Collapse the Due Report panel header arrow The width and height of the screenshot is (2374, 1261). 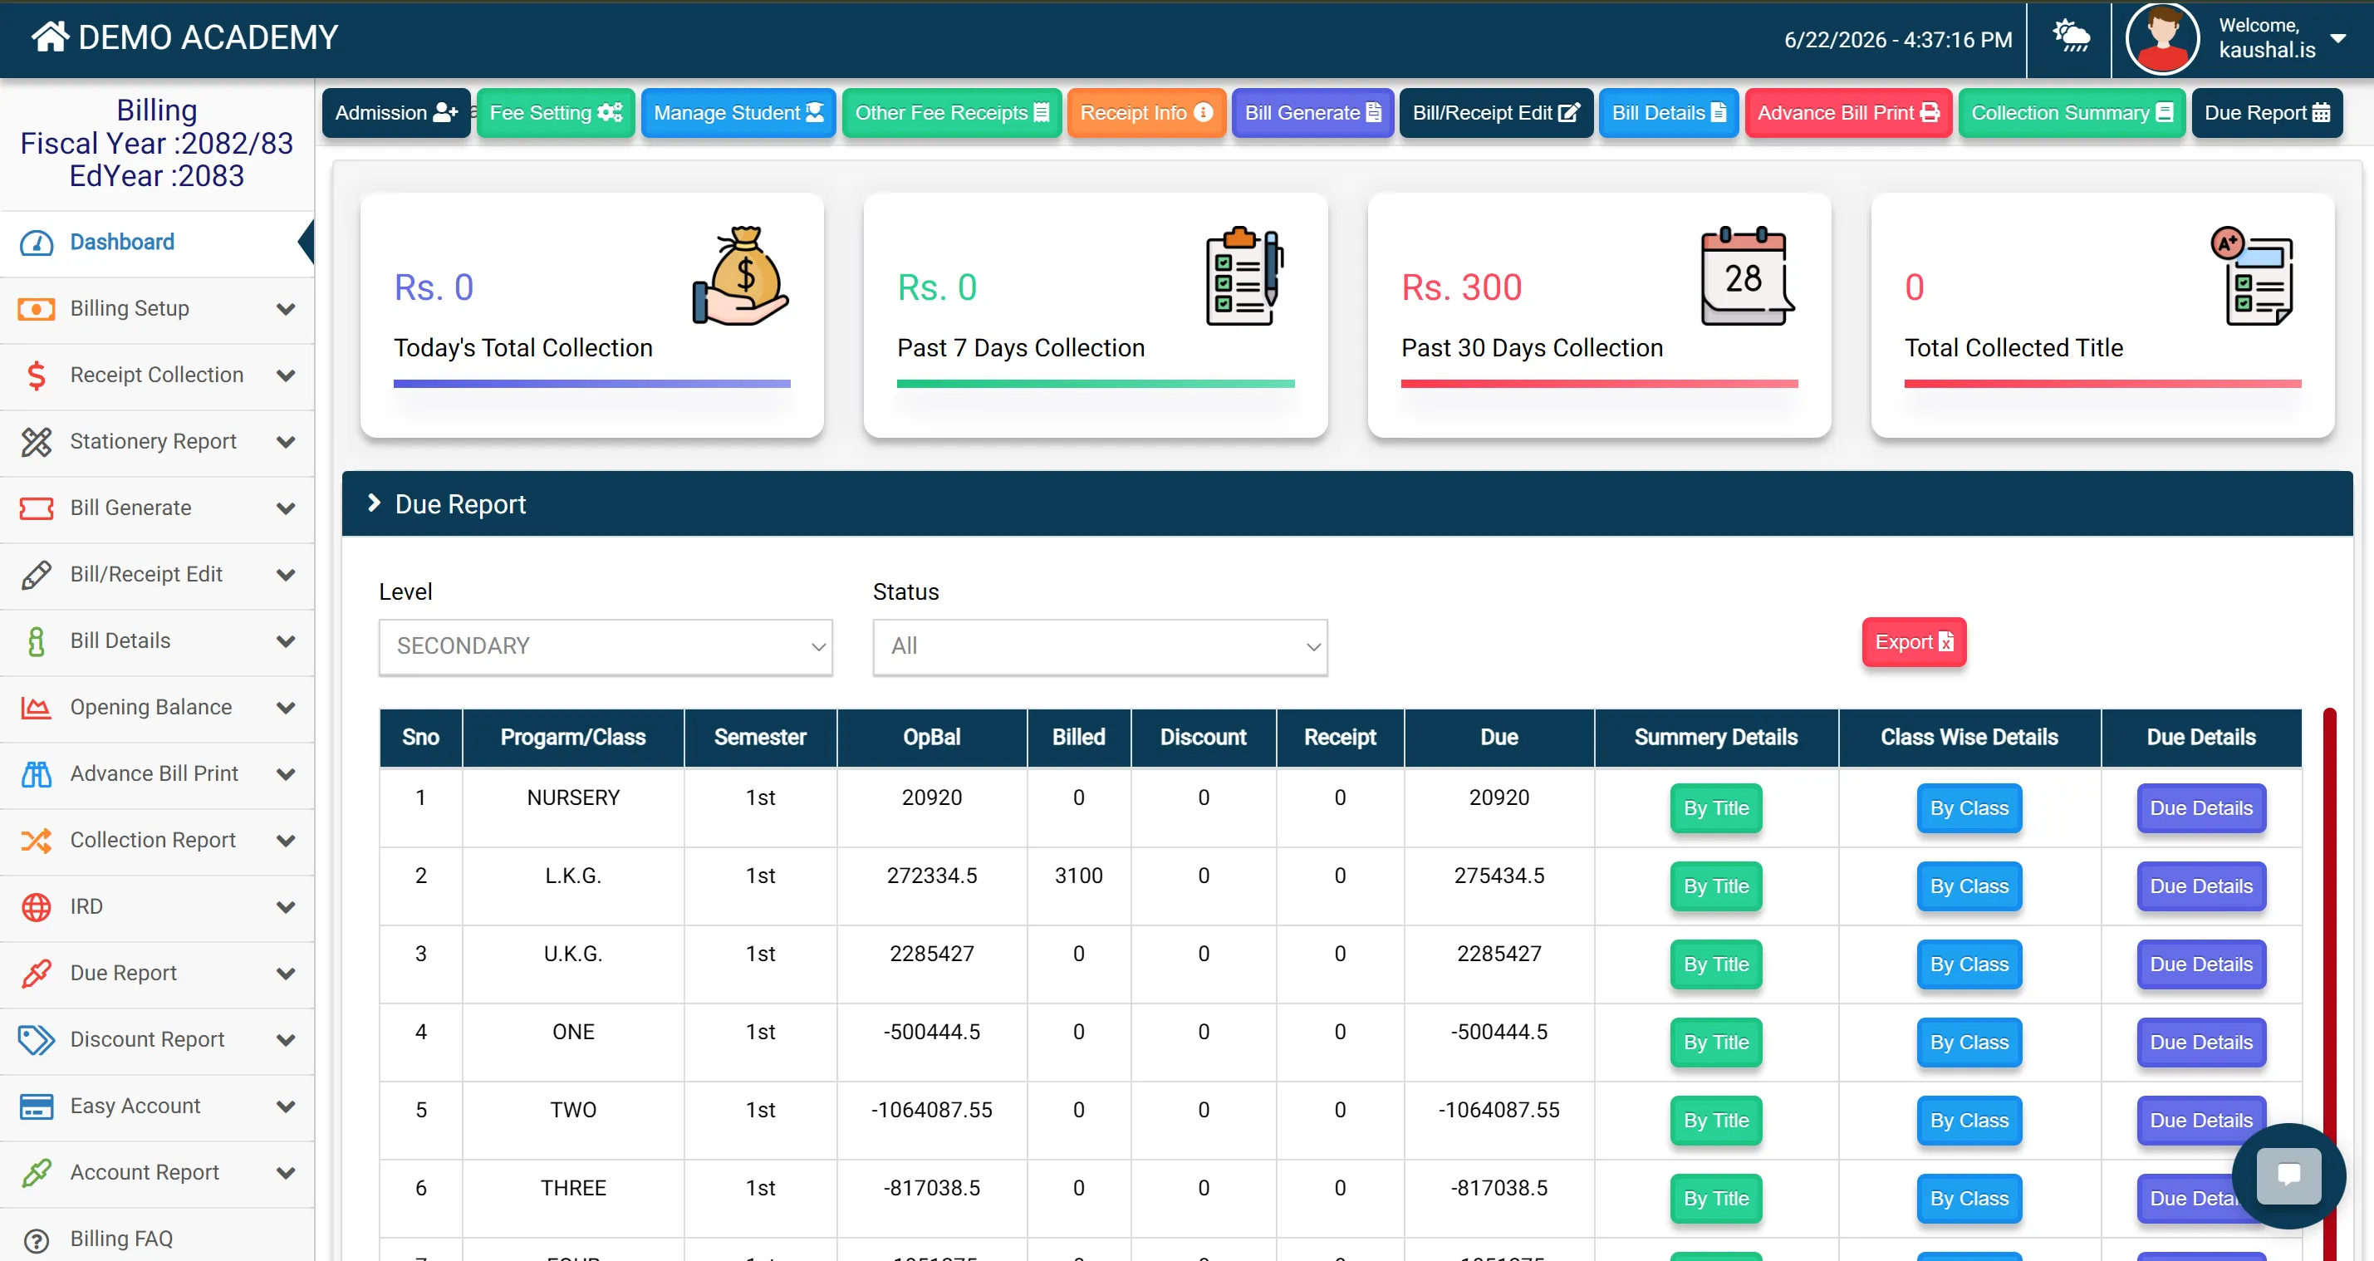(373, 503)
